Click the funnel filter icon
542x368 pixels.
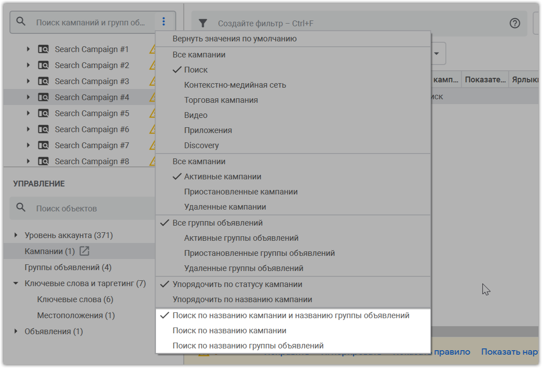(203, 23)
